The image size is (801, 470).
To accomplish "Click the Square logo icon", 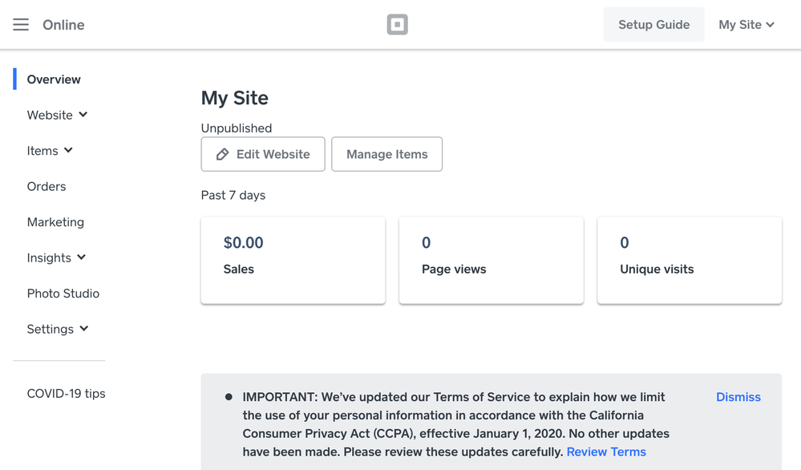I will click(397, 25).
